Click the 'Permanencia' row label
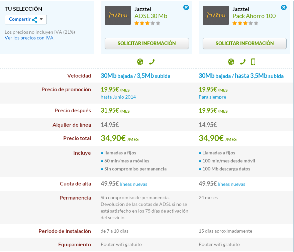Screen dimensions: 294x252 pyautogui.click(x=75, y=198)
